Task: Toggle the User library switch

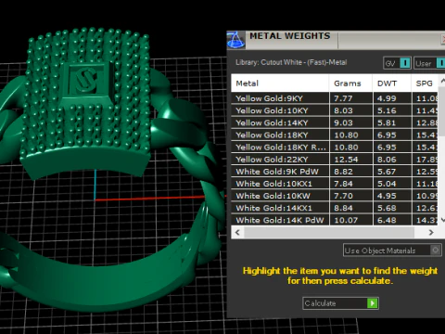Action: click(429, 63)
